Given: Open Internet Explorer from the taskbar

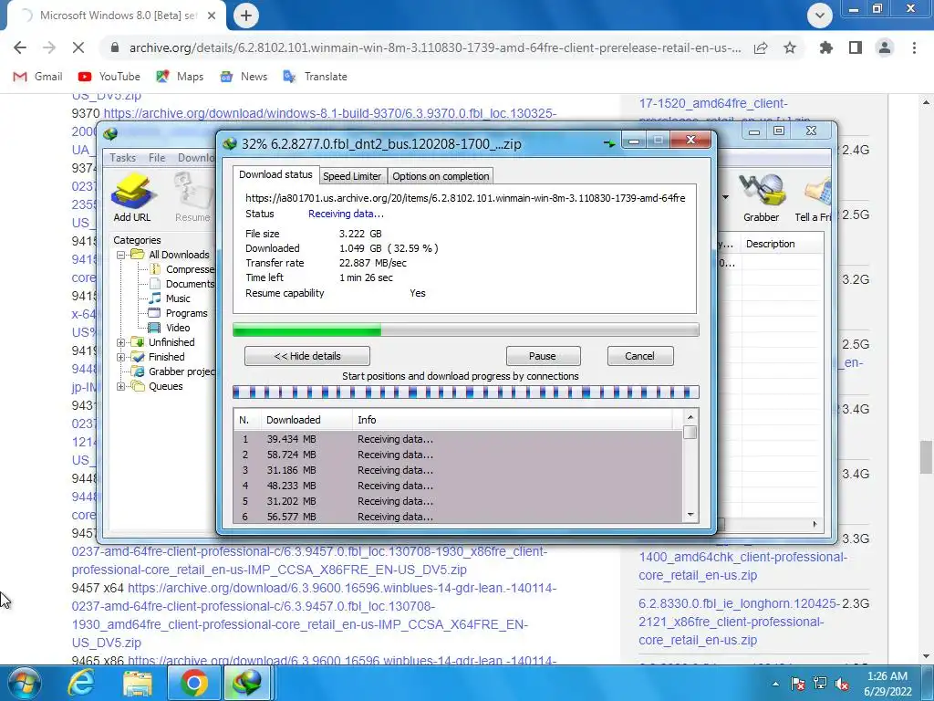Looking at the screenshot, I should (80, 683).
